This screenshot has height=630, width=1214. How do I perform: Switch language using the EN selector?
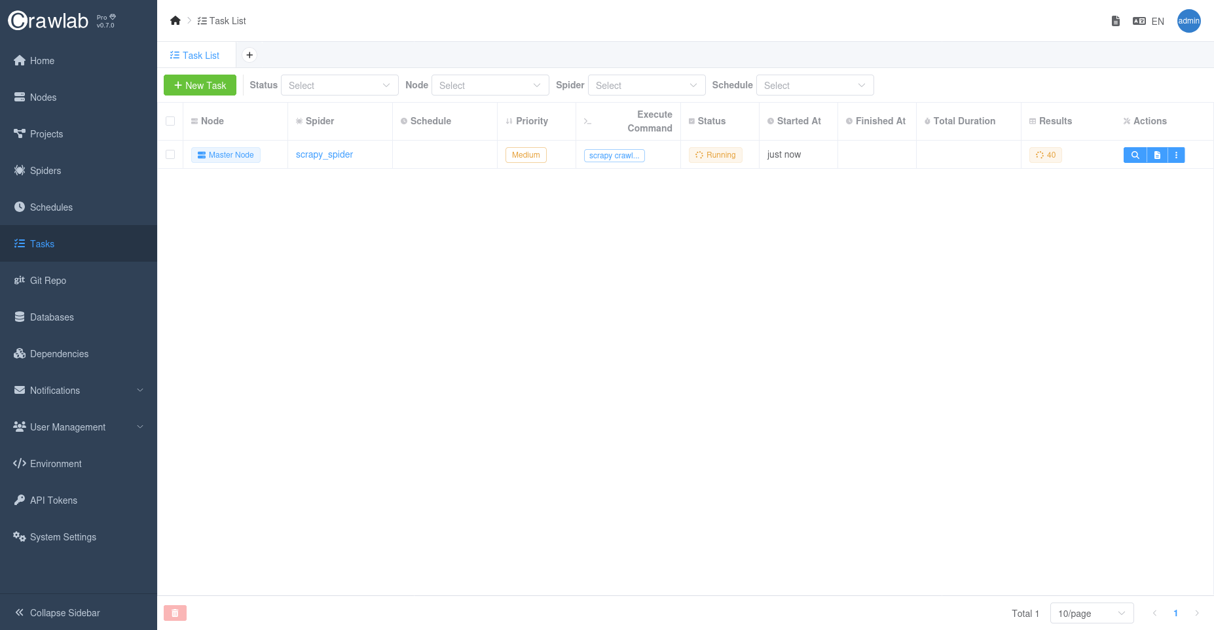click(x=1149, y=21)
